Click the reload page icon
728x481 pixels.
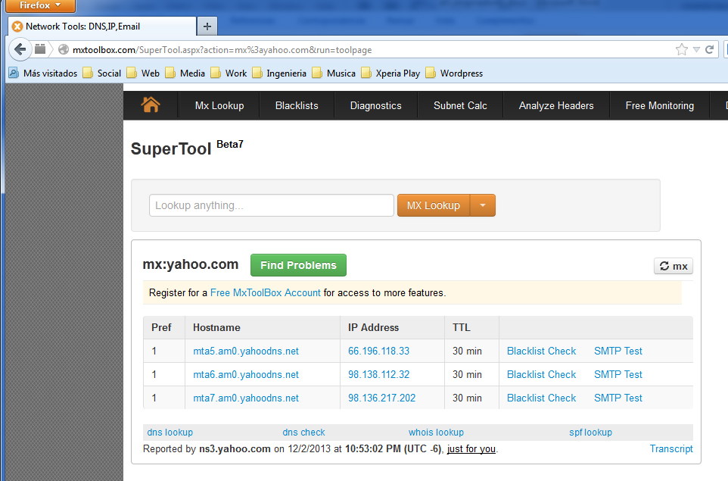pyautogui.click(x=709, y=50)
